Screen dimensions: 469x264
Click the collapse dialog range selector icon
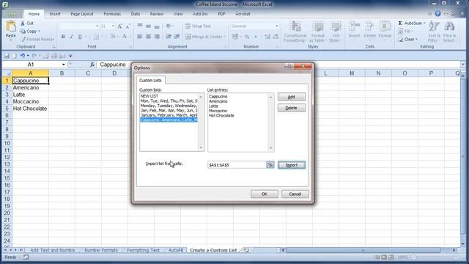tap(270, 164)
